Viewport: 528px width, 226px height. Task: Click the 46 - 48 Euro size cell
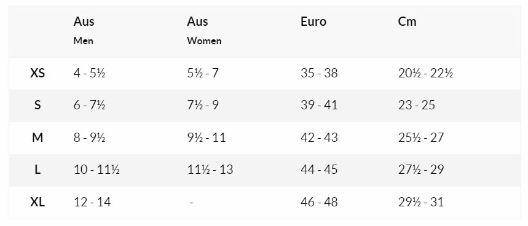[319, 202]
